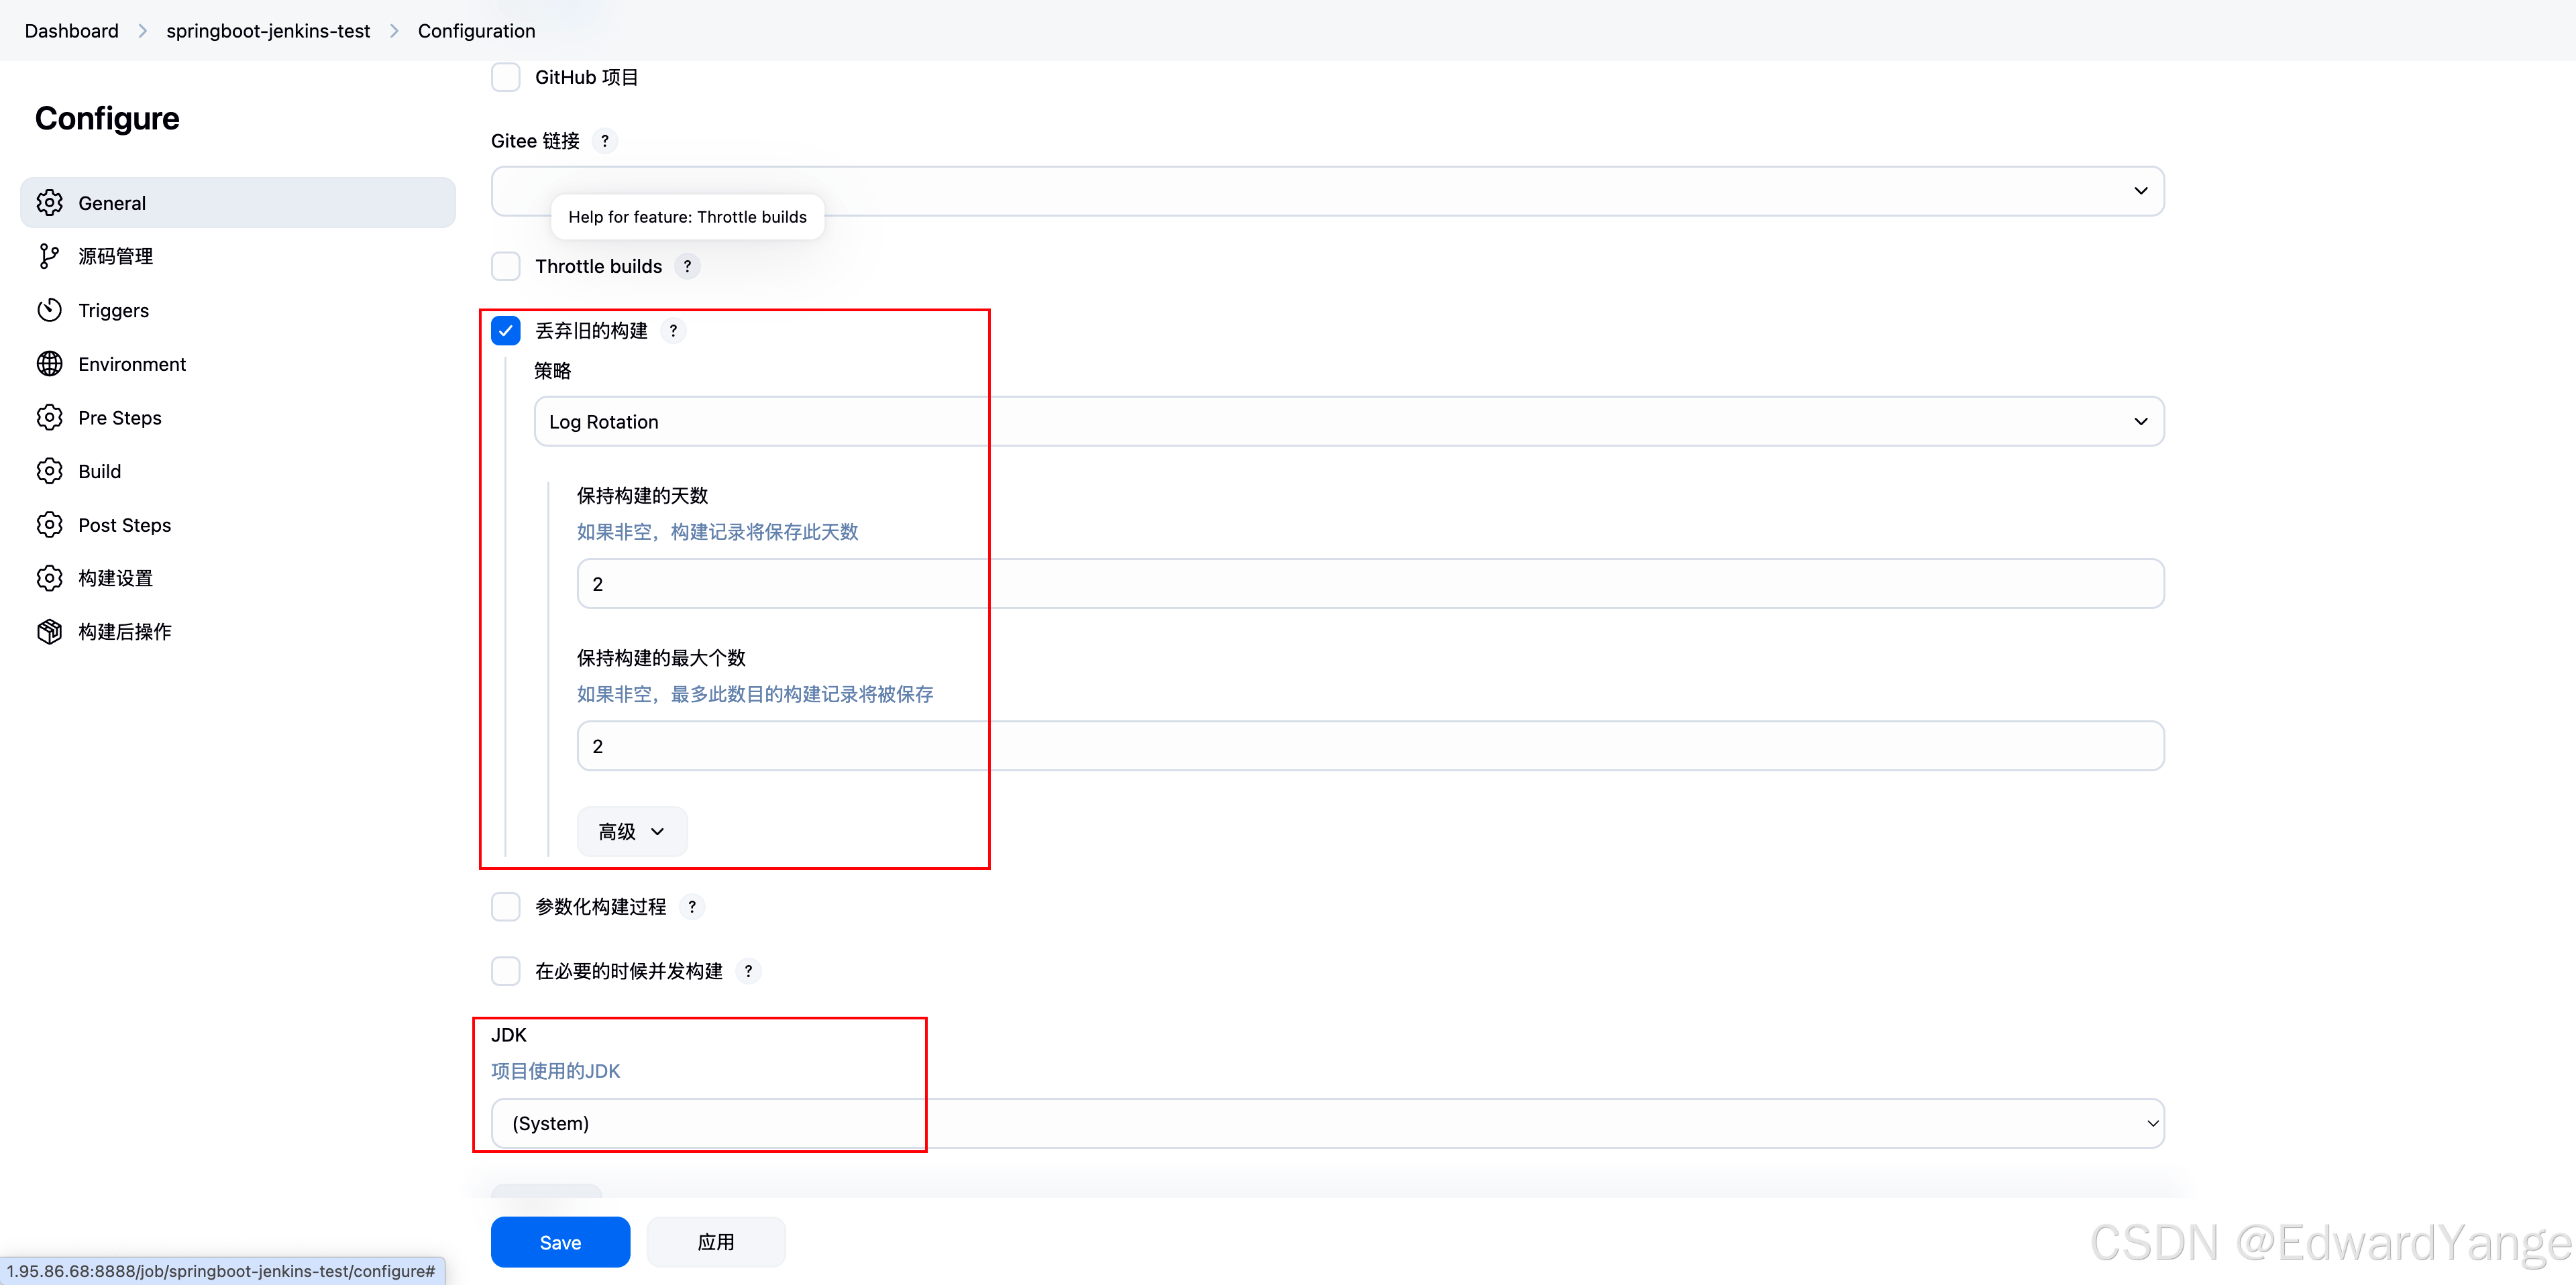
Task: Click breadcrumb arrow after Dashboard
Action: (x=143, y=31)
